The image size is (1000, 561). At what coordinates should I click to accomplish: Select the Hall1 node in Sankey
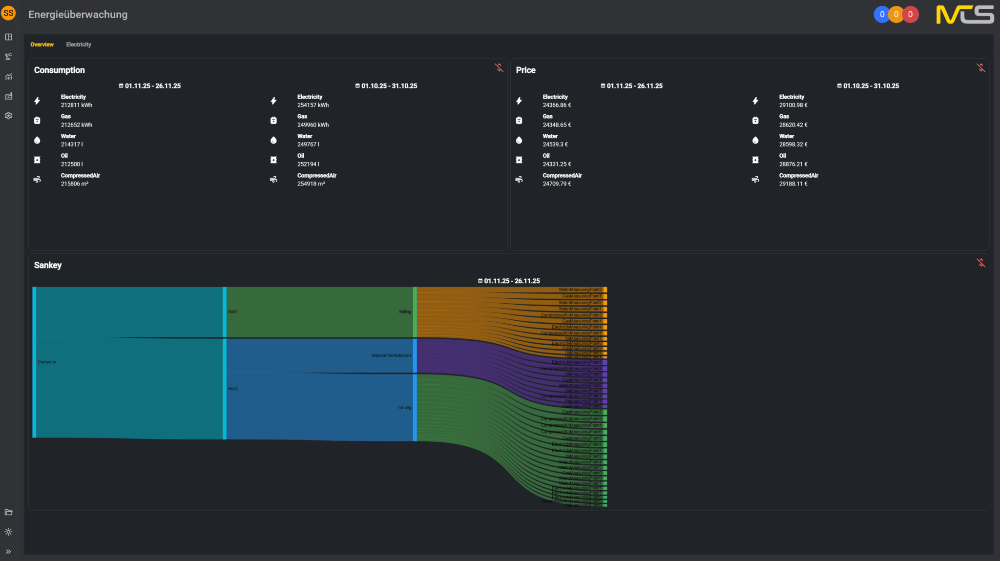point(225,312)
